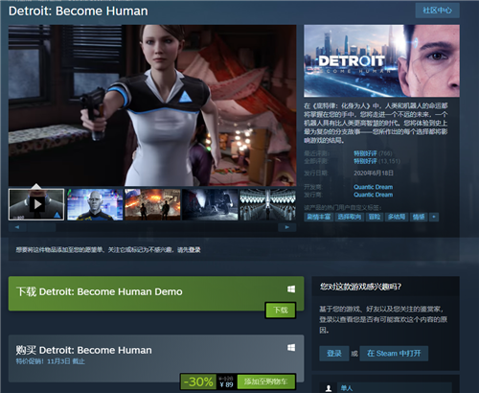Image resolution: width=479 pixels, height=393 pixels.
Task: Select the 情感 tag
Action: (x=419, y=217)
